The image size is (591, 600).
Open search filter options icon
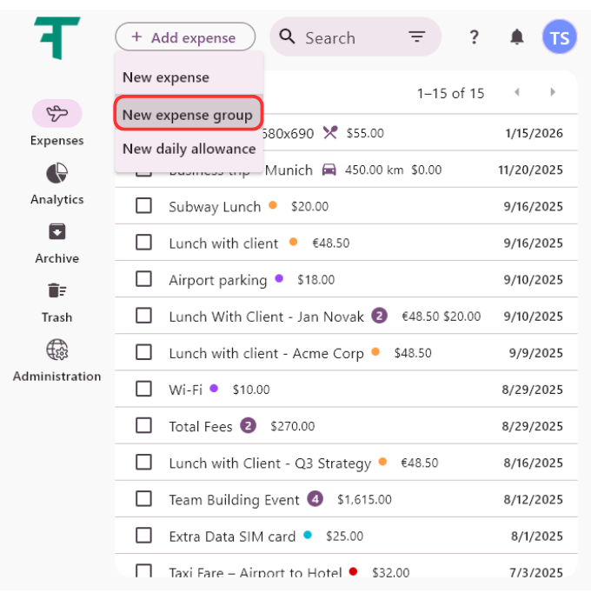point(417,37)
